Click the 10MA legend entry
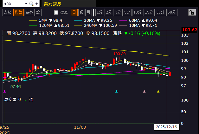The height and width of the screenshot is (134, 199). pos(138,26)
